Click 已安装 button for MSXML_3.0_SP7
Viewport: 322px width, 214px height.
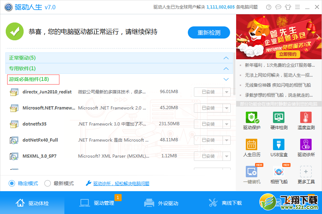(208, 156)
